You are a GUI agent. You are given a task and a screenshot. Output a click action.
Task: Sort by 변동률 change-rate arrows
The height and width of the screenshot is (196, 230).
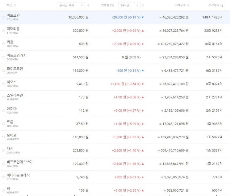[143, 5]
